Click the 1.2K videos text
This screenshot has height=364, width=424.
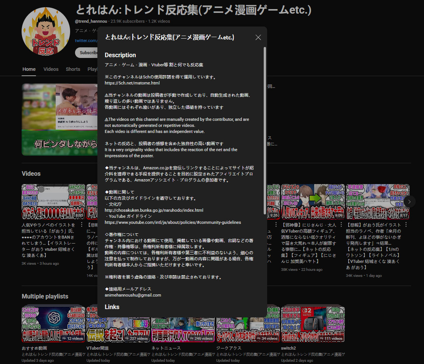159,21
